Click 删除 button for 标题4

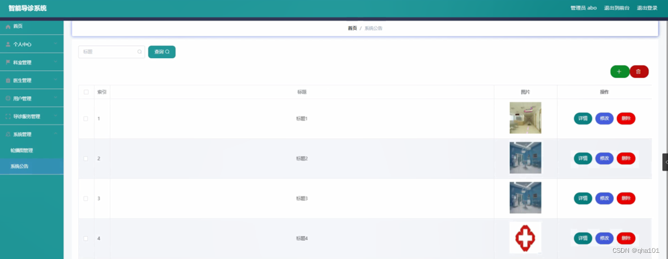pyautogui.click(x=626, y=239)
